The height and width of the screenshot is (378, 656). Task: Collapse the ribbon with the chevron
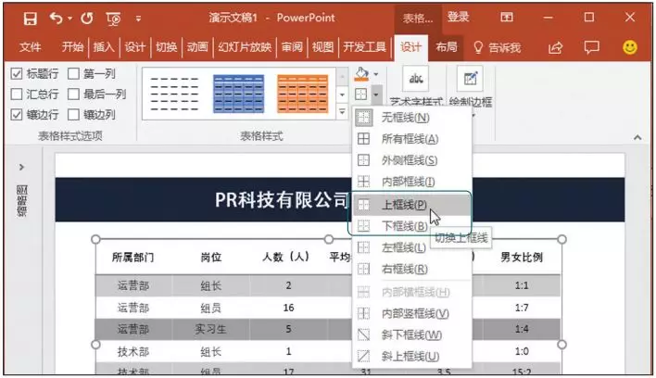[637, 137]
